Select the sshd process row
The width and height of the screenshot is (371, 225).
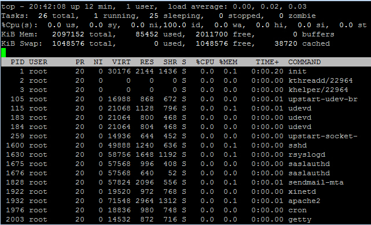(x=186, y=145)
